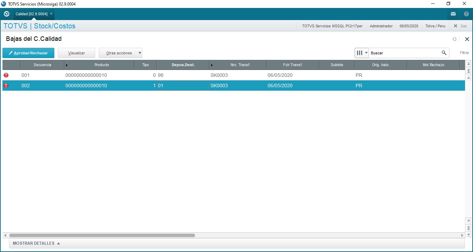Viewport: 473px width, 252px height.
Task: Close the Calidad [02.9.0004] tab
Action: 51,14
